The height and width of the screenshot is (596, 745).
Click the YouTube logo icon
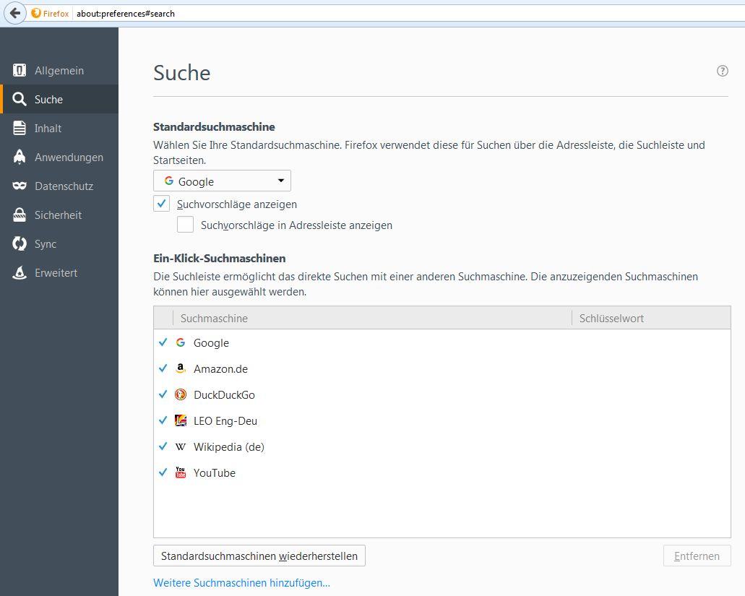[x=181, y=472]
